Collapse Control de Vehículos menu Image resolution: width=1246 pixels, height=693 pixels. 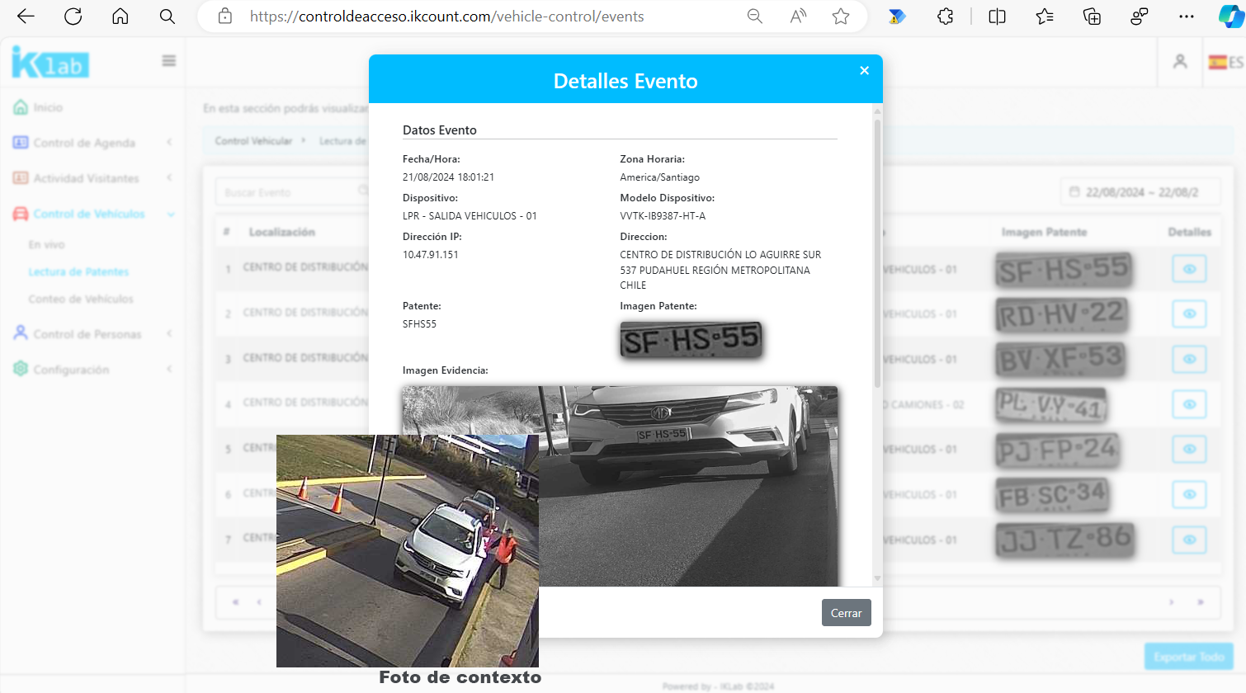pos(92,214)
